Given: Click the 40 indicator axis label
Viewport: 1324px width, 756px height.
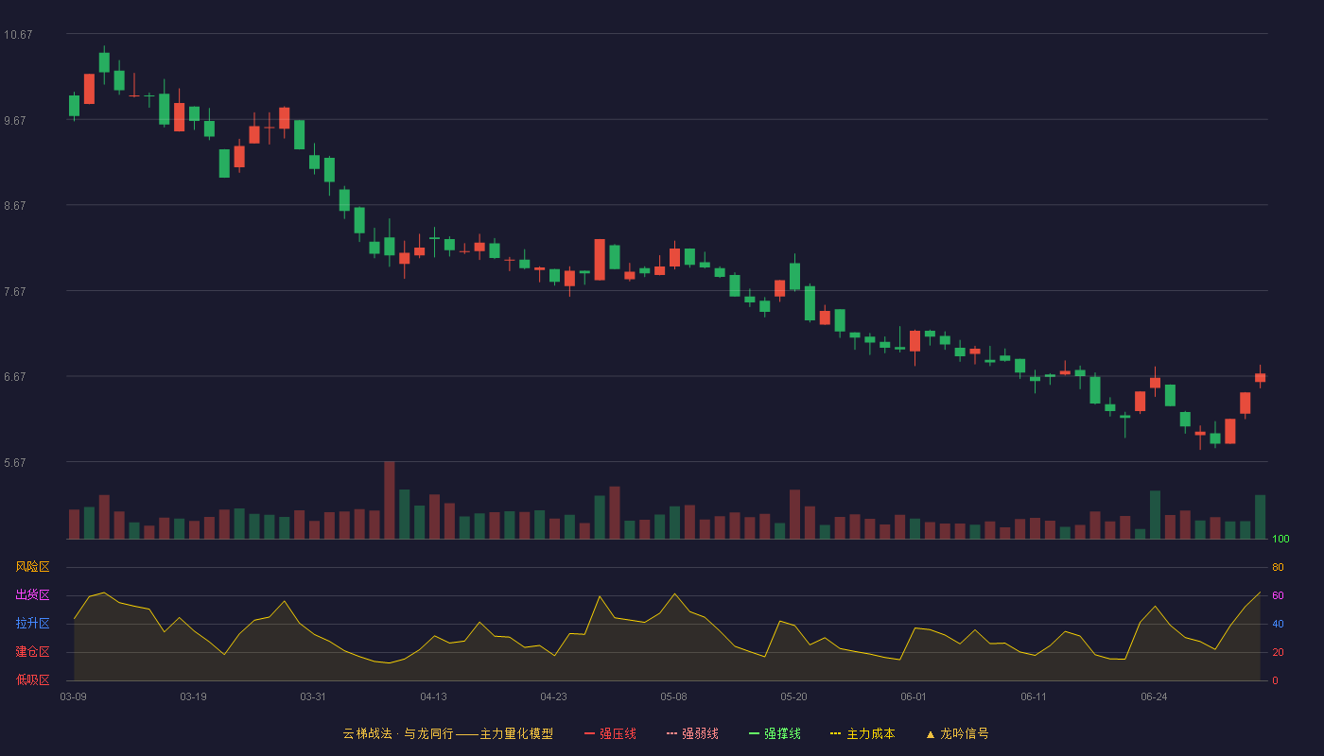Looking at the screenshot, I should (1278, 624).
